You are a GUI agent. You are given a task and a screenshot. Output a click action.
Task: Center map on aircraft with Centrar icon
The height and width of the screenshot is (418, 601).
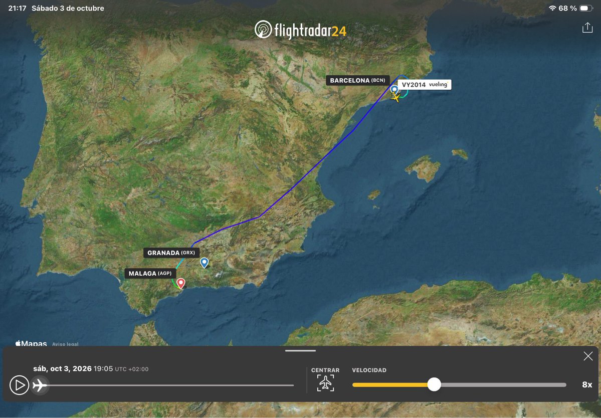[325, 383]
